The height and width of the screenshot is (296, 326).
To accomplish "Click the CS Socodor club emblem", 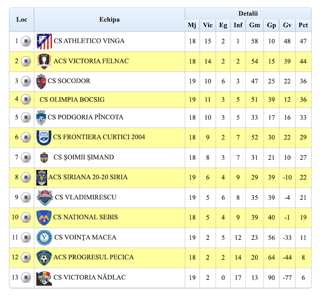I will pyautogui.click(x=41, y=81).
